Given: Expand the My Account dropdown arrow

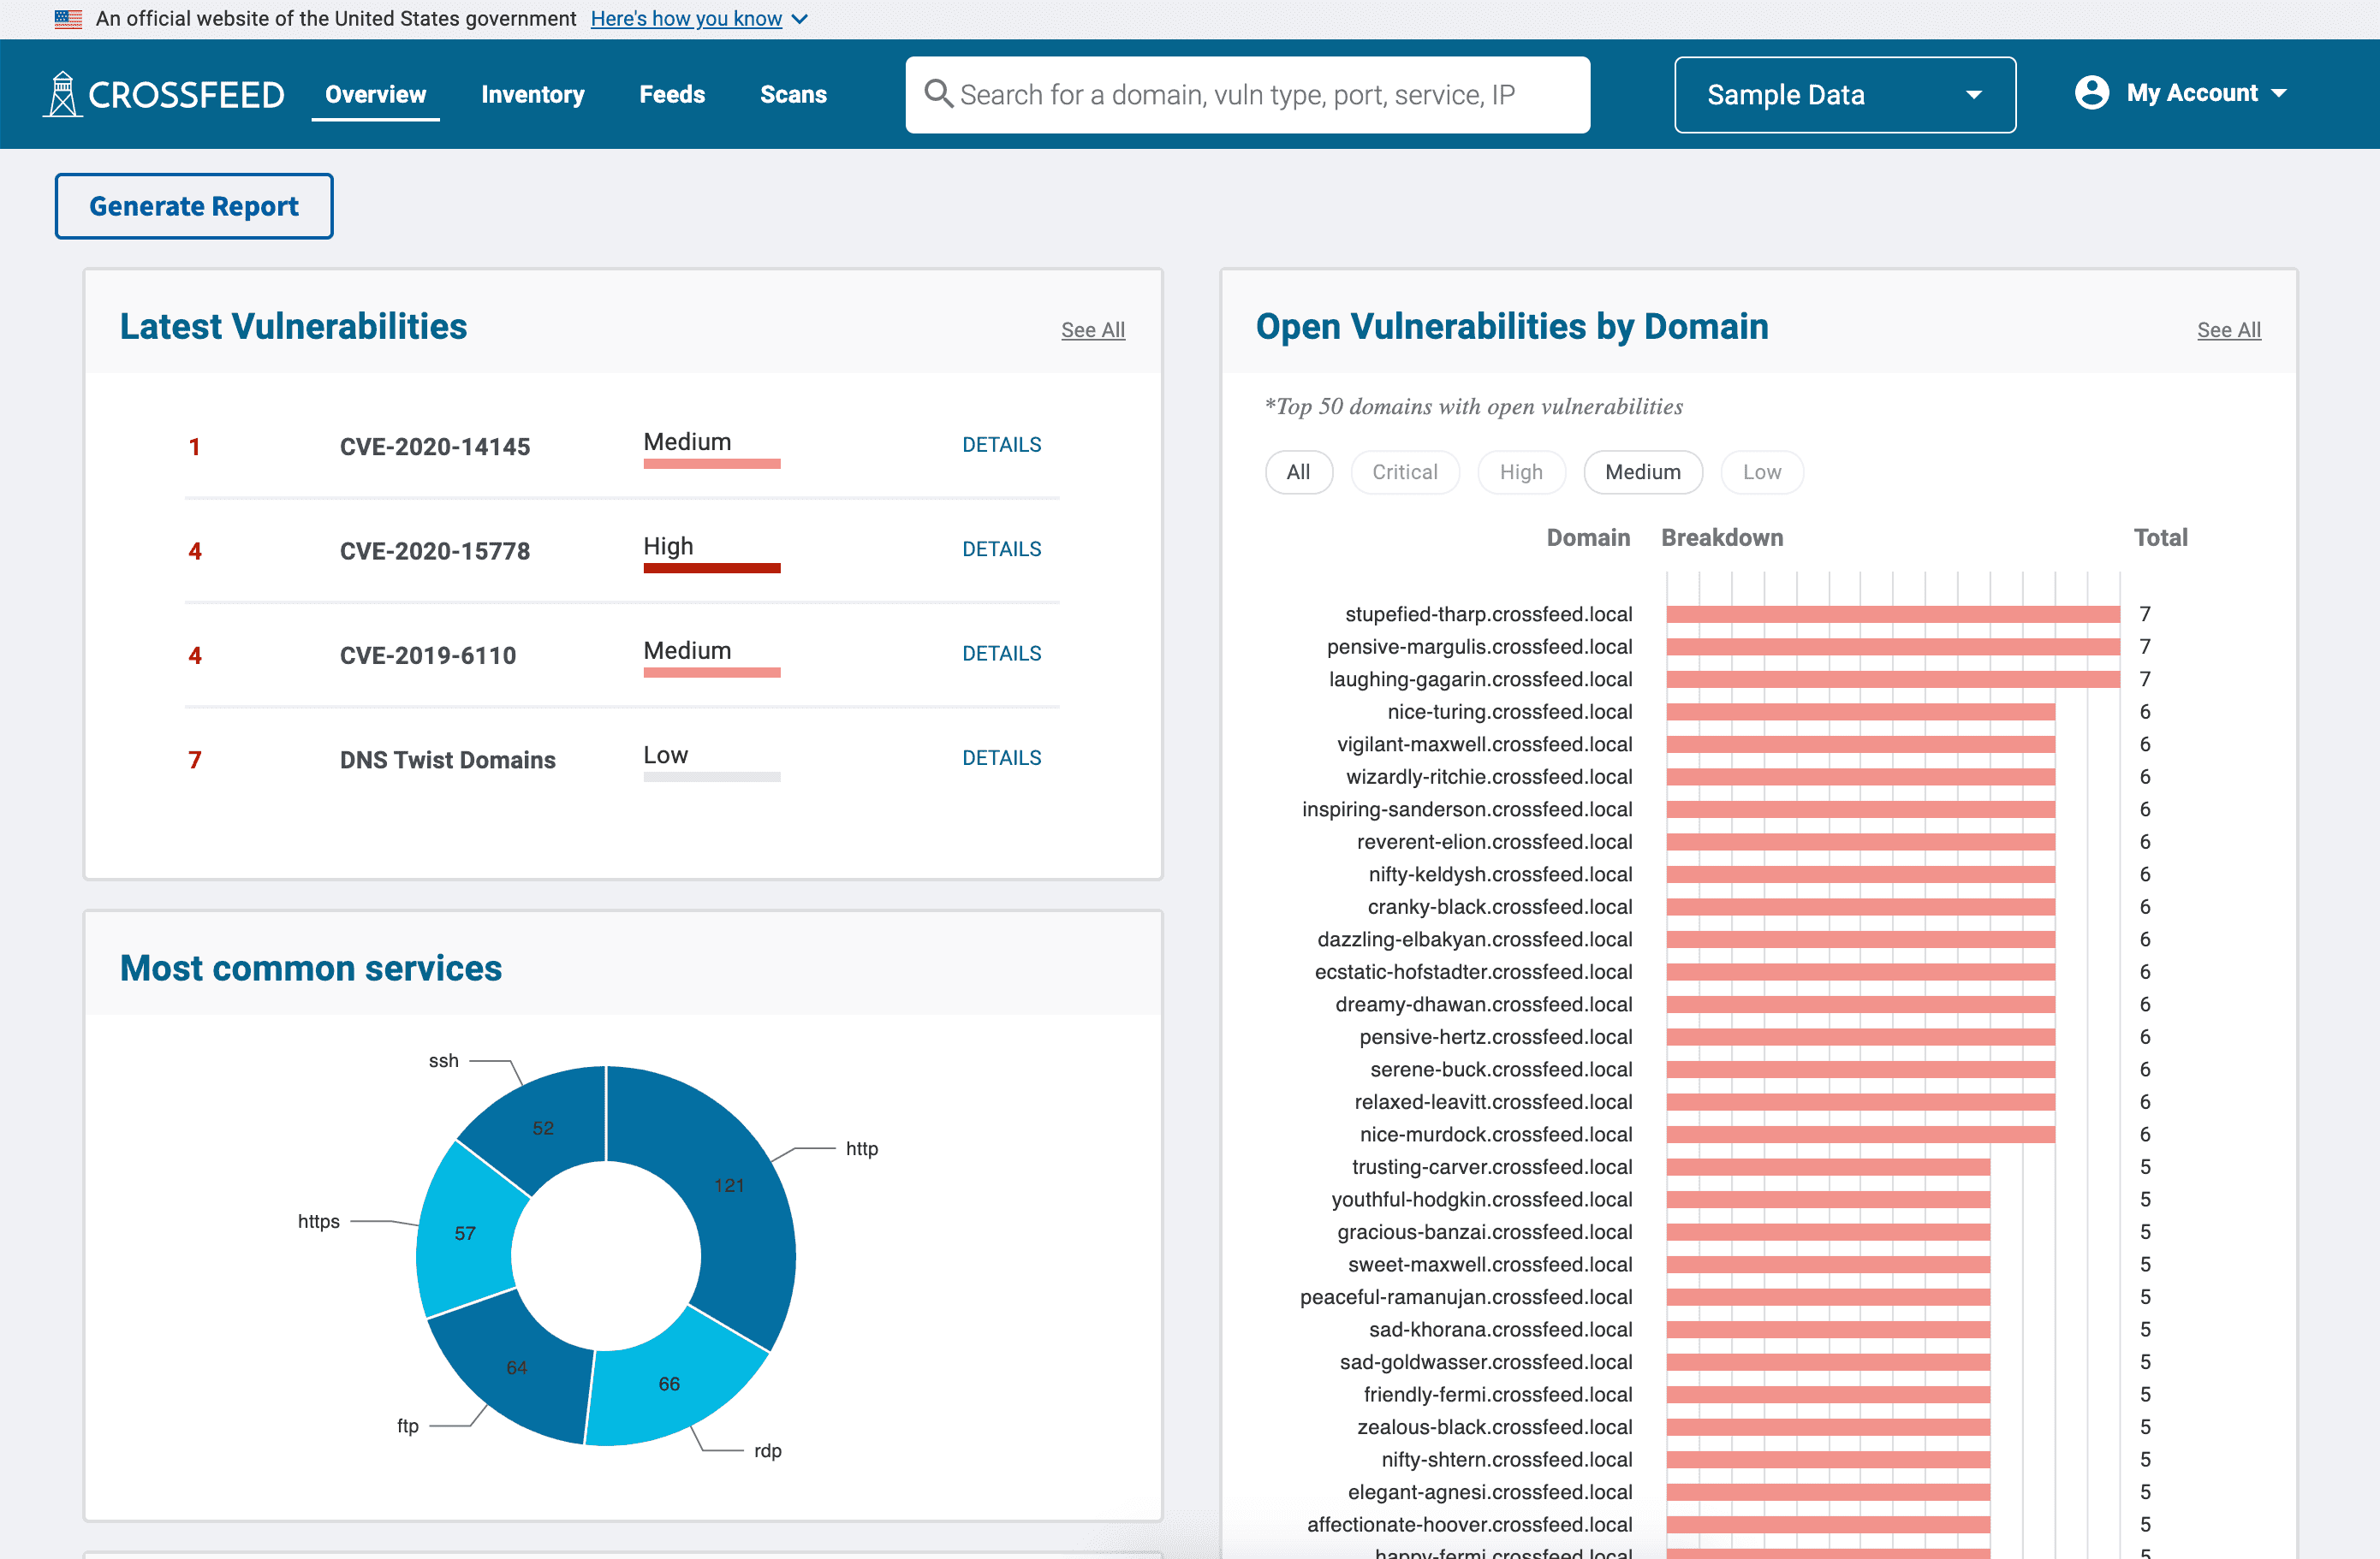Looking at the screenshot, I should click(x=2279, y=93).
